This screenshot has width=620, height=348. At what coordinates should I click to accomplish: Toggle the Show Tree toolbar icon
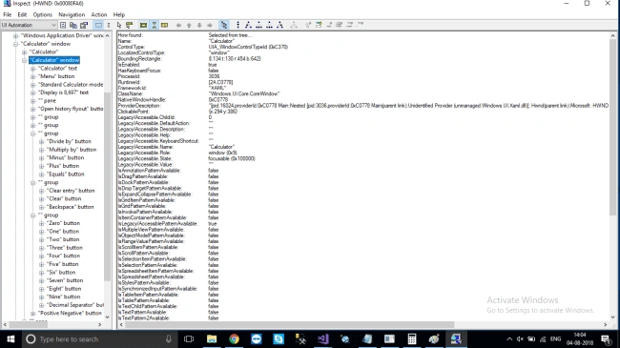(x=224, y=25)
